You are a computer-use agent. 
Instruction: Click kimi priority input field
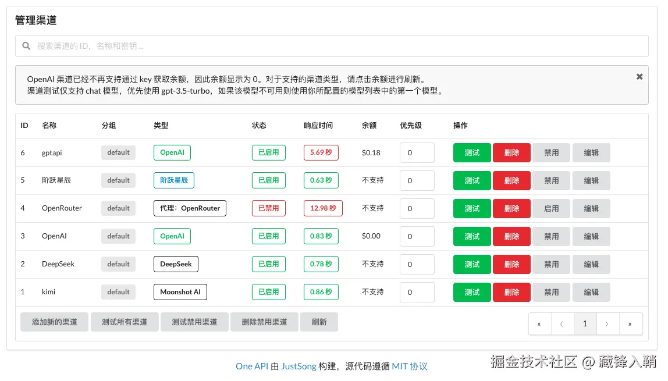pos(417,293)
